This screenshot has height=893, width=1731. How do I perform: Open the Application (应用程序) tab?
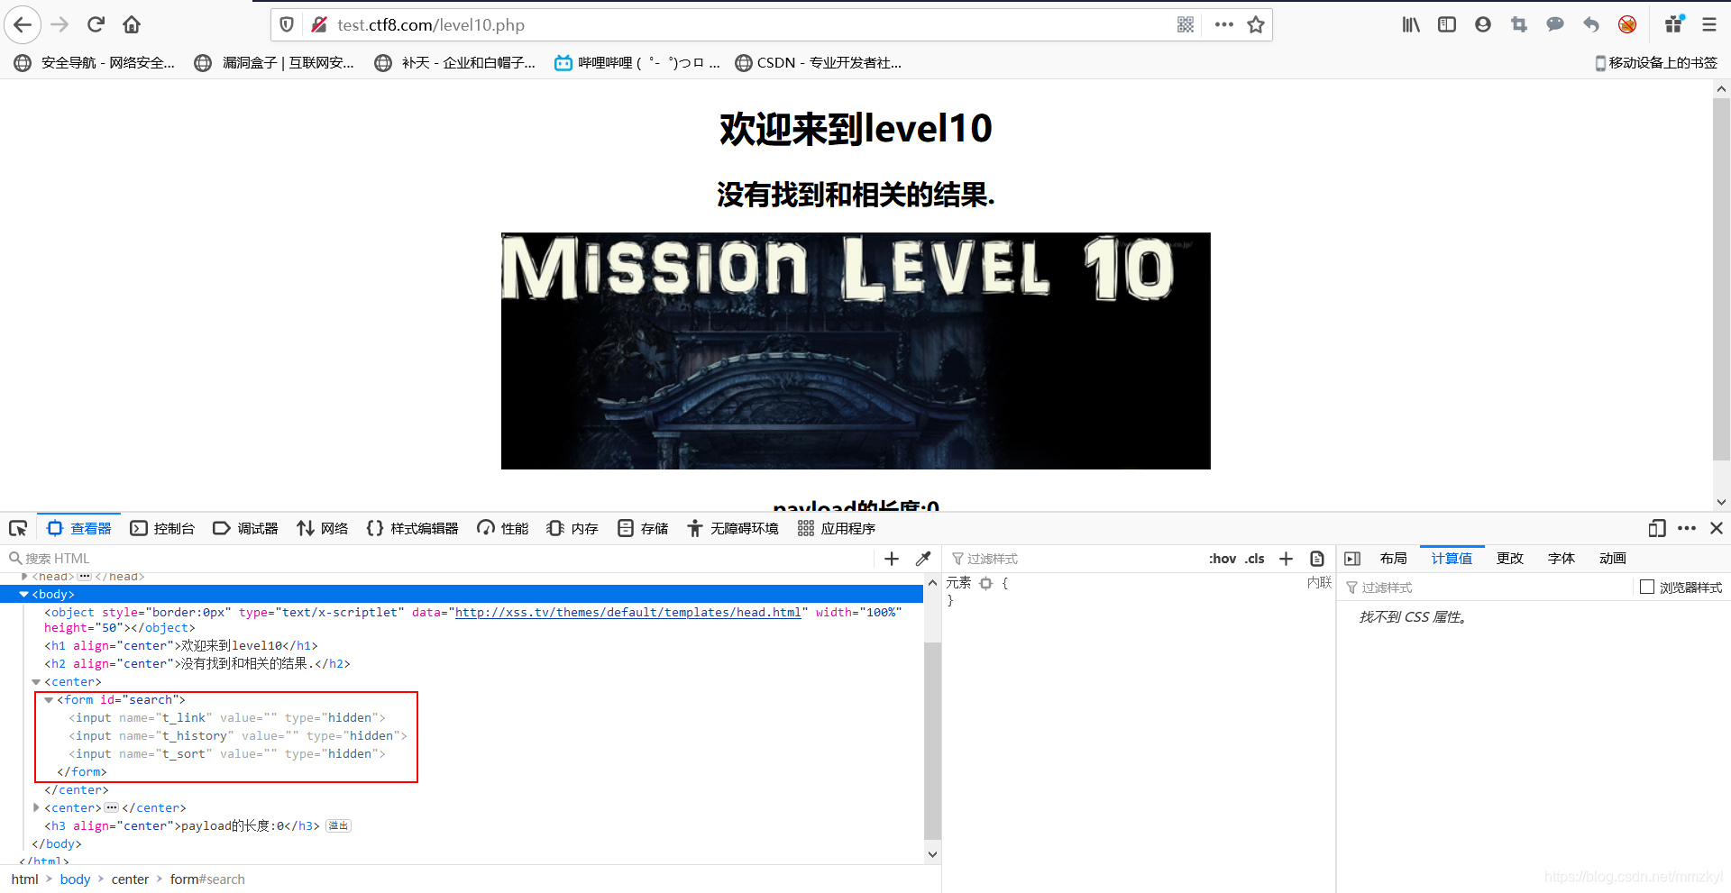pos(837,529)
